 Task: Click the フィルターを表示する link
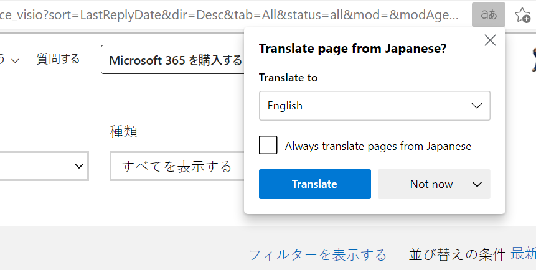click(317, 254)
